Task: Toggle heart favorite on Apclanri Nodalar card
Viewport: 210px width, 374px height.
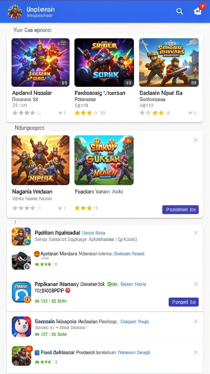Action: (62, 113)
